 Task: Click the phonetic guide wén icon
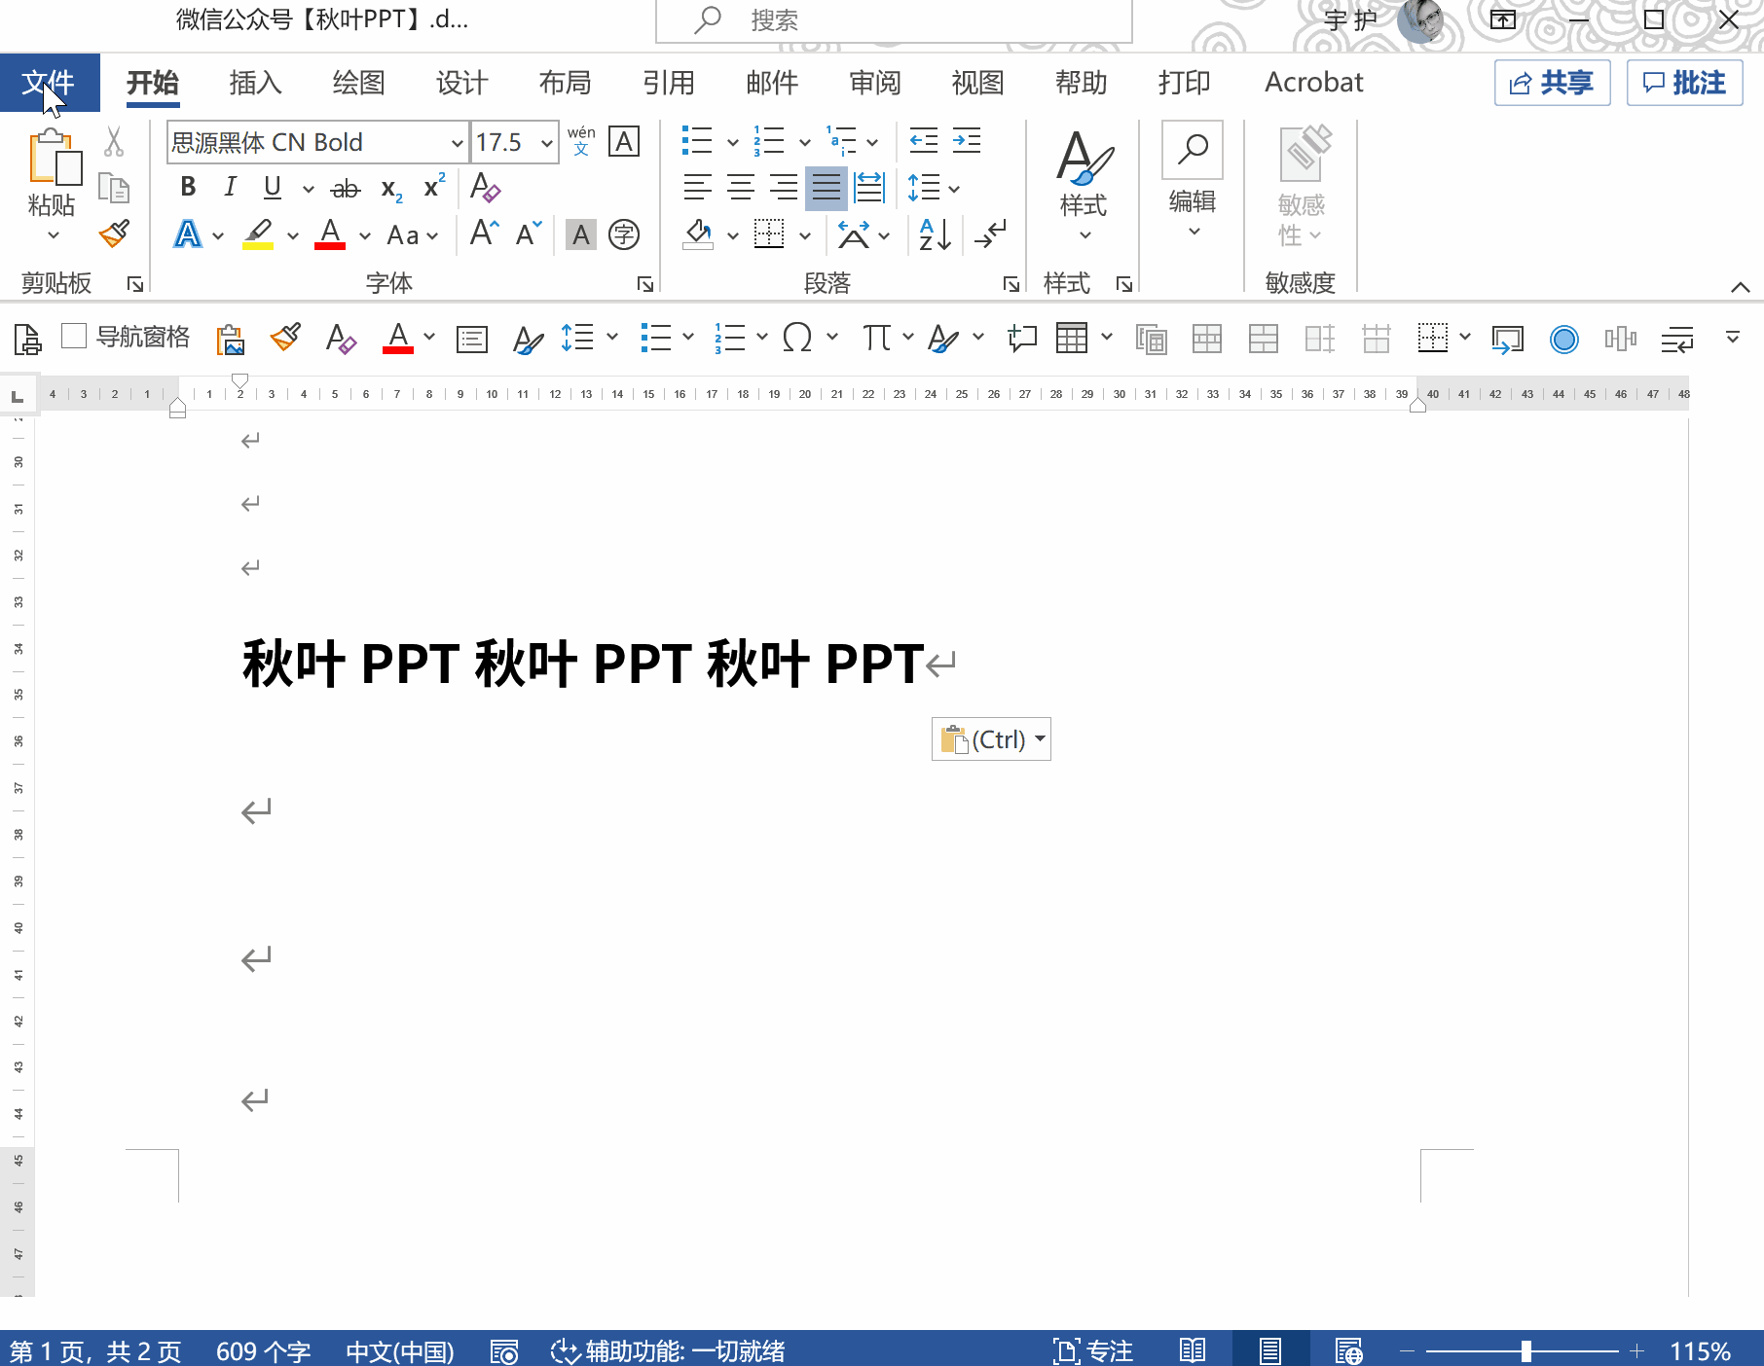pyautogui.click(x=581, y=141)
